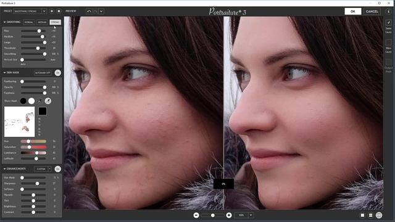Adjust the Medium smoothing slider
Screen dimensions: 395x222
click(33, 36)
